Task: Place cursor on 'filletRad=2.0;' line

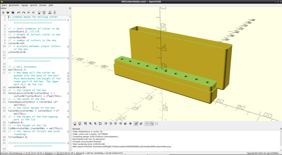Action: click(x=18, y=137)
